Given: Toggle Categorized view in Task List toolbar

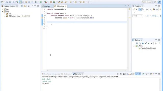Looking at the screenshot, I should click(x=140, y=10).
